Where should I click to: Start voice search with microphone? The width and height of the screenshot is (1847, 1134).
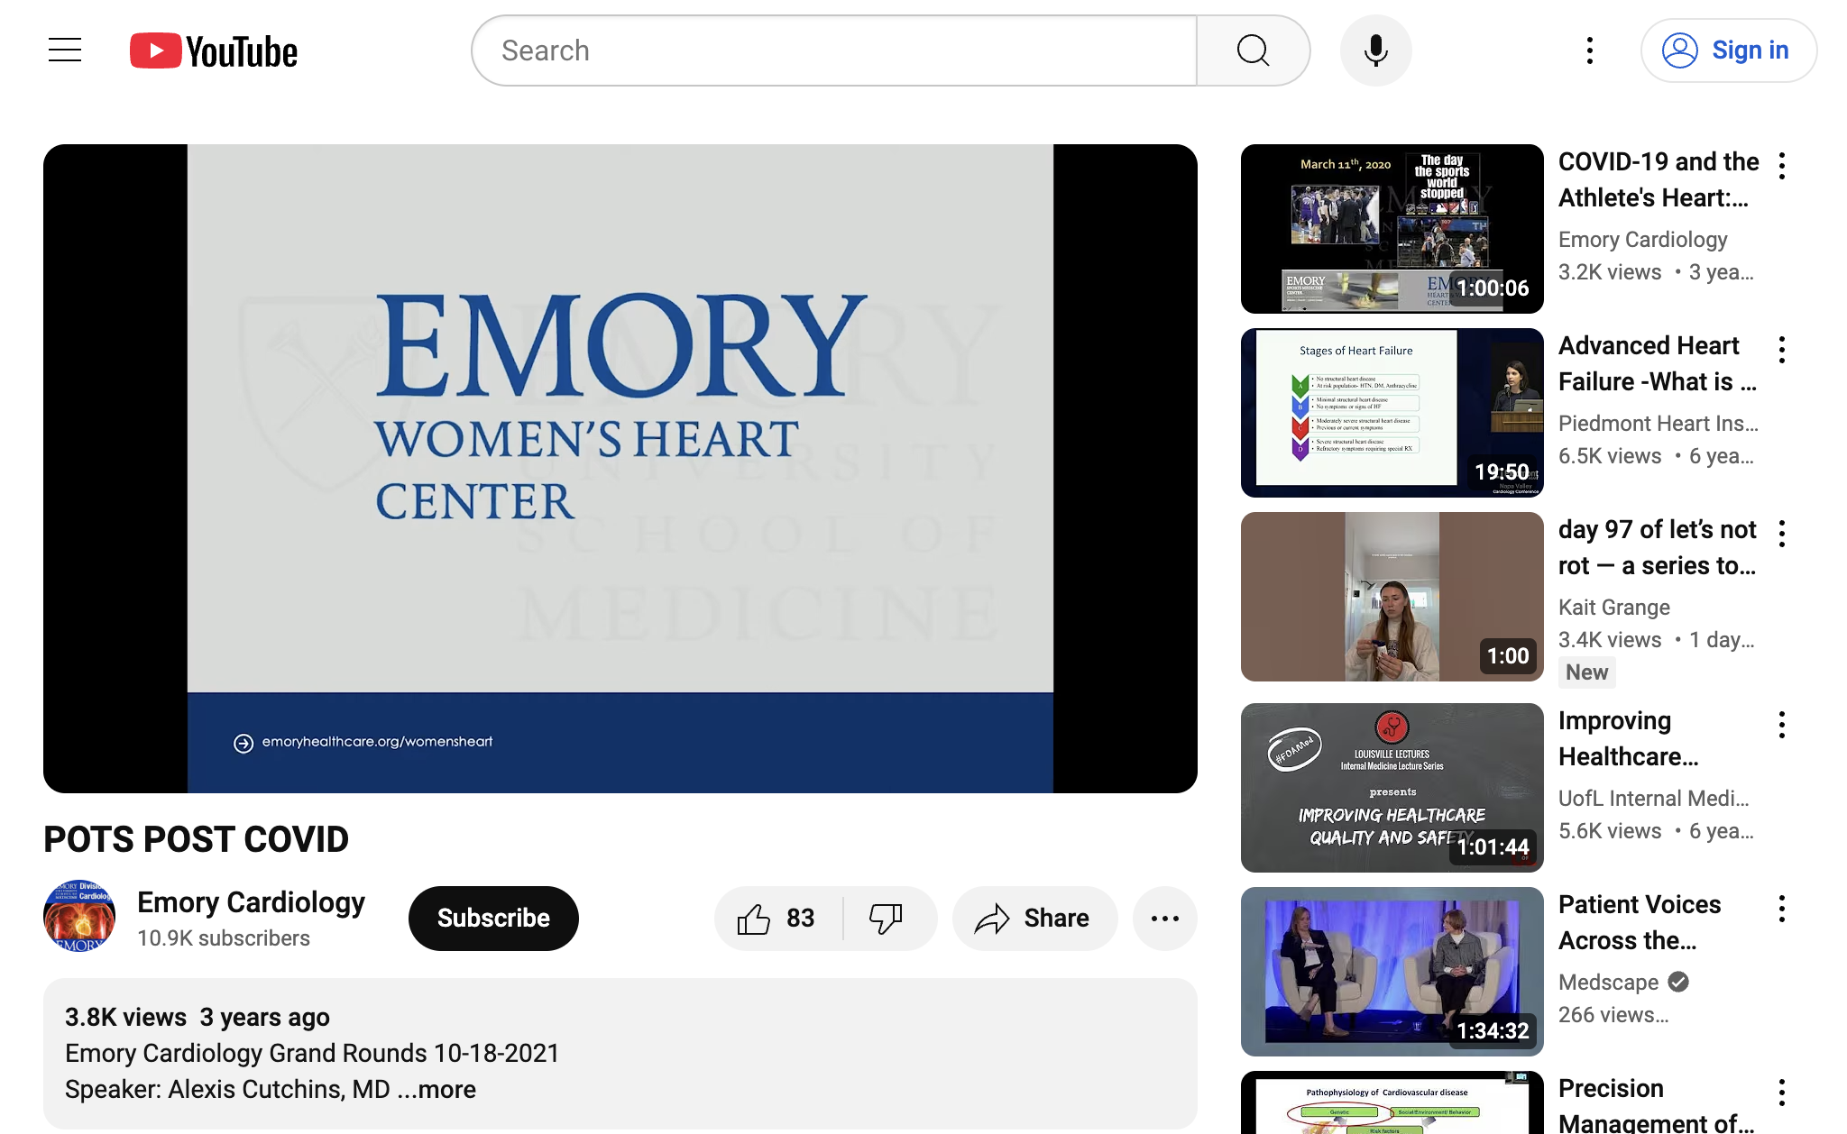coord(1375,50)
